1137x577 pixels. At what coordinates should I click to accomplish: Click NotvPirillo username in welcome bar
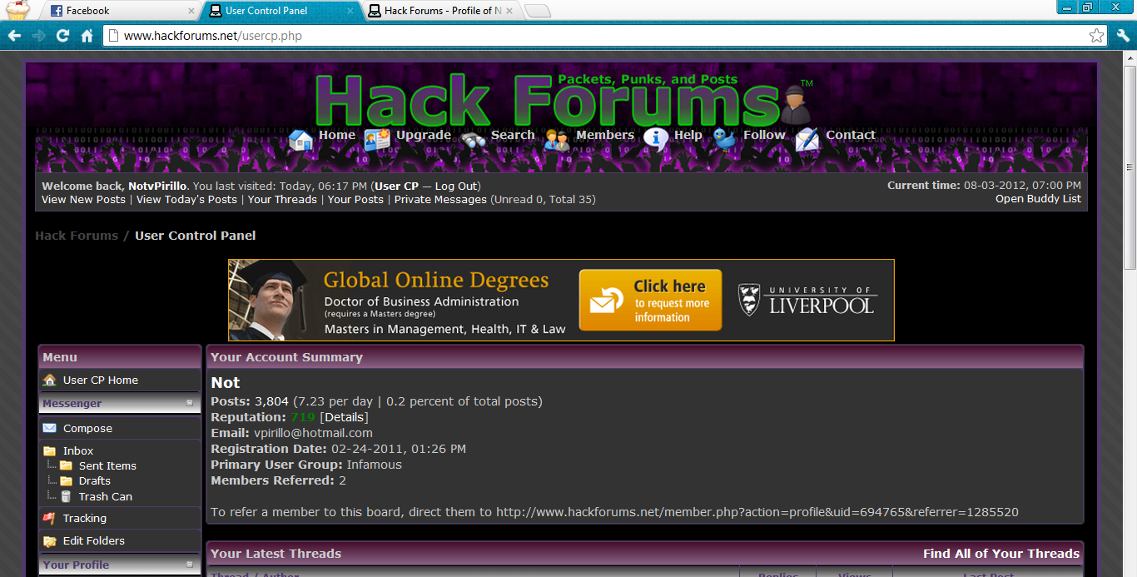[x=158, y=186]
